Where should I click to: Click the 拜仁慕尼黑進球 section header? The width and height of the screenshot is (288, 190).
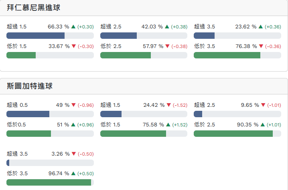click(34, 8)
